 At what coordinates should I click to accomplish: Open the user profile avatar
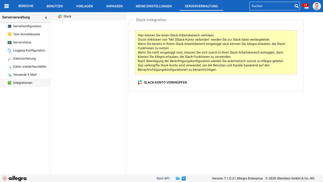(317, 6)
